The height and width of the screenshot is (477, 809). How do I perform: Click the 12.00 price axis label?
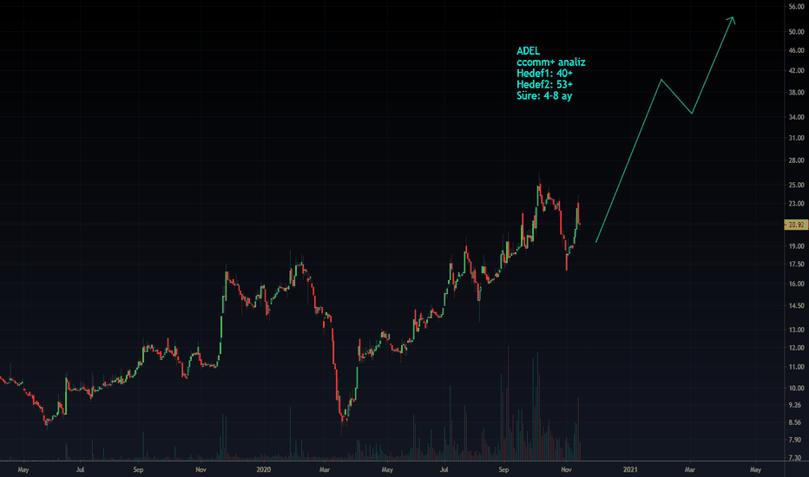click(796, 348)
